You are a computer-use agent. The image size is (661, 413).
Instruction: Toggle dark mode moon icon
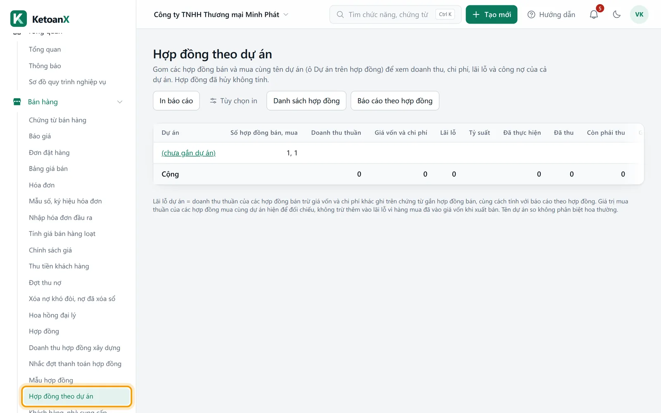(x=617, y=14)
